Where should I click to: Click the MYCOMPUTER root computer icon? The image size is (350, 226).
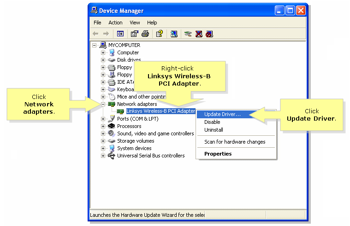103,45
